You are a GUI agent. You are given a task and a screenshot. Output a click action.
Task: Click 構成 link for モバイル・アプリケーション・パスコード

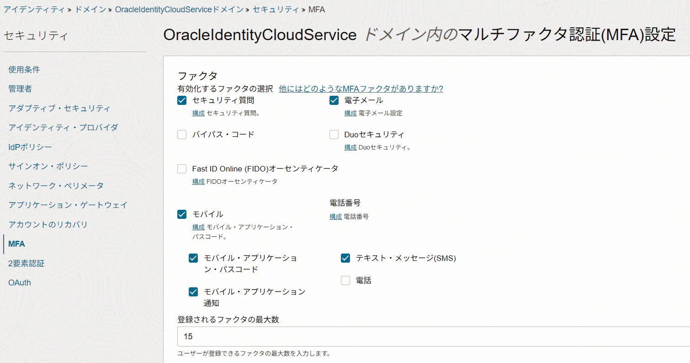(198, 227)
